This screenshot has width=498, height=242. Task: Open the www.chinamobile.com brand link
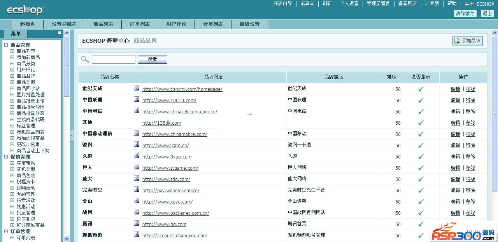[175, 134]
